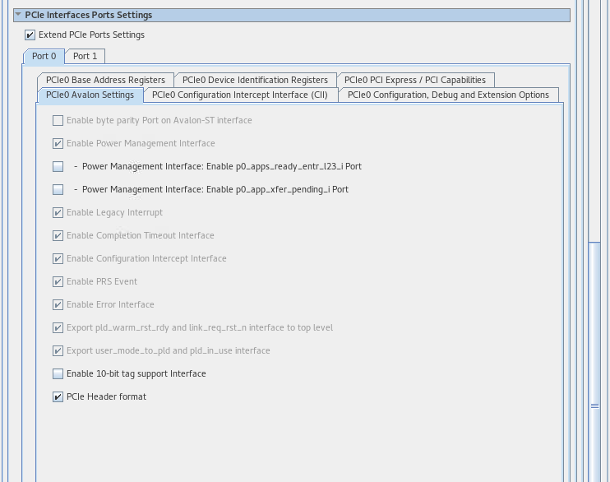
Task: Open PCIe0 Device Identification Registers tab
Action: (x=255, y=80)
